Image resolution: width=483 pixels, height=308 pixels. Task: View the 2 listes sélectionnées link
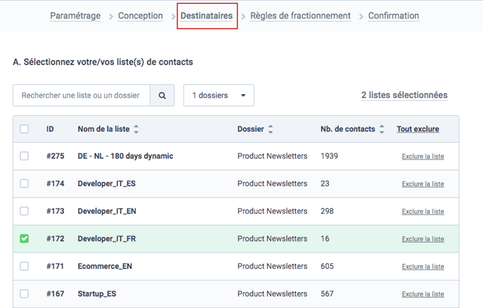coord(404,95)
